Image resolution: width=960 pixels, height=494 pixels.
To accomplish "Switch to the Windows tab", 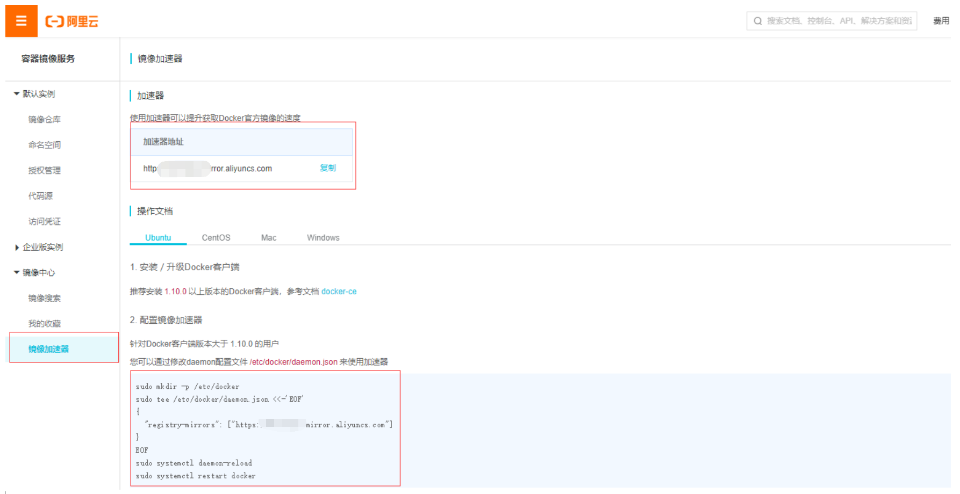I will 323,237.
